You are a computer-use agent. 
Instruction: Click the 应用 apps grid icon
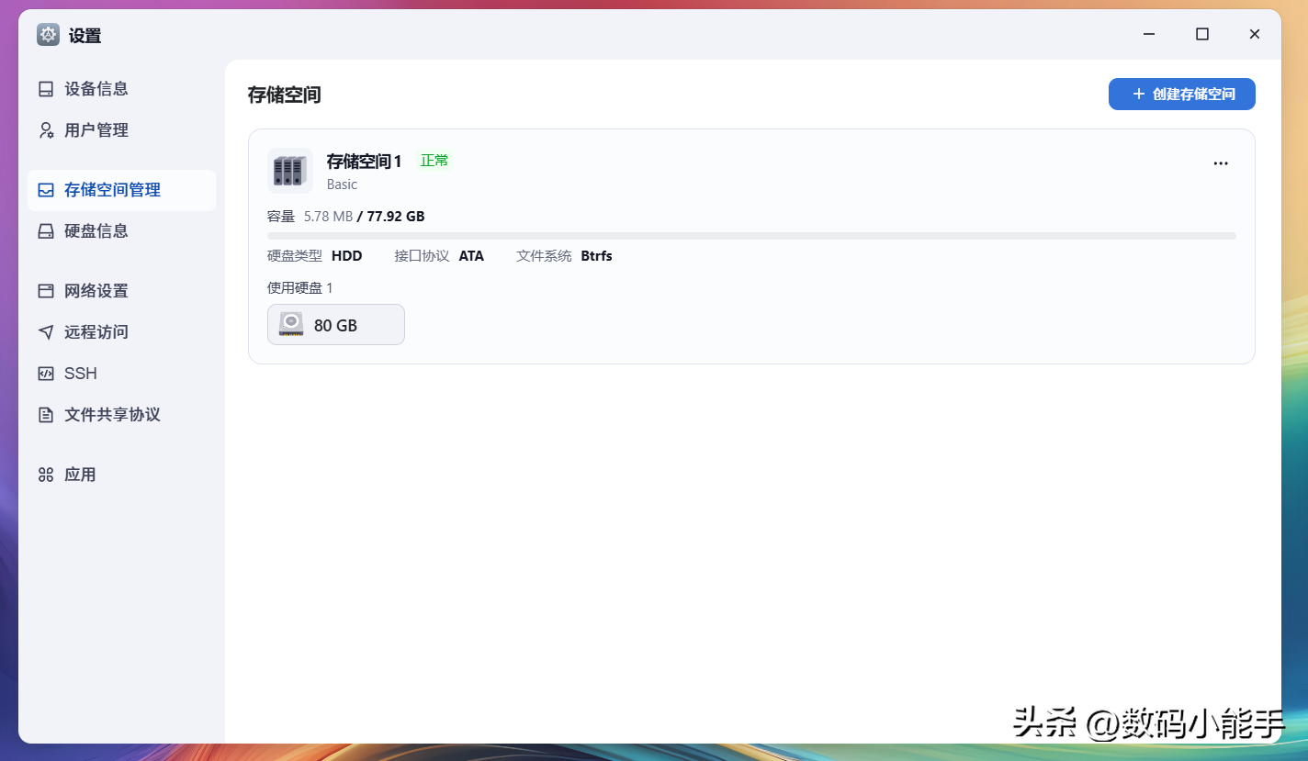pos(46,475)
